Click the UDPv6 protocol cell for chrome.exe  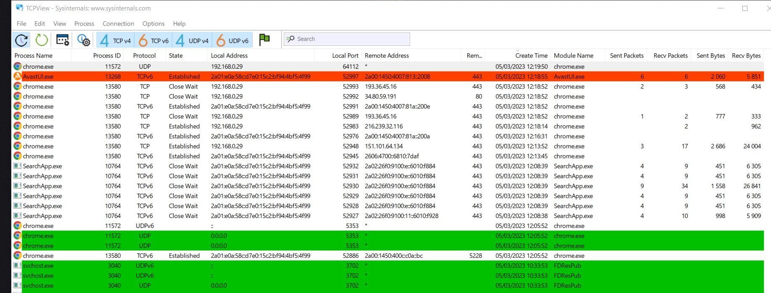(145, 226)
